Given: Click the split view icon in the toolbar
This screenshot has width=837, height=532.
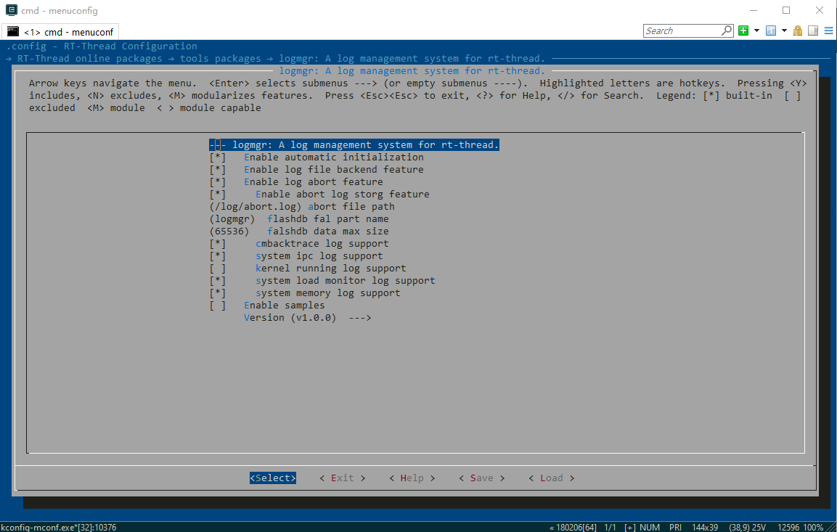Looking at the screenshot, I should point(813,30).
